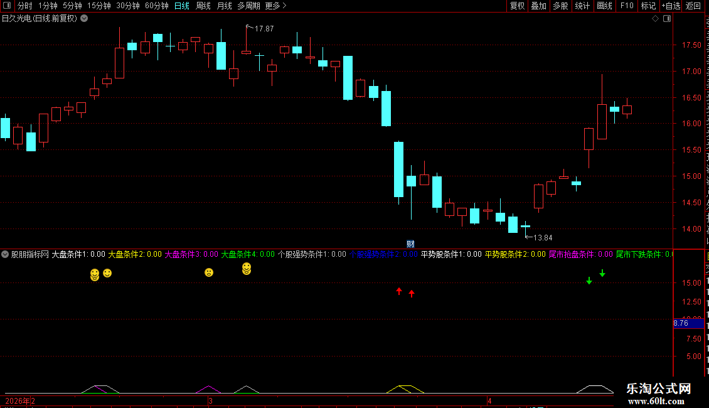Click the 平势股条件1 label

pyautogui.click(x=451, y=254)
